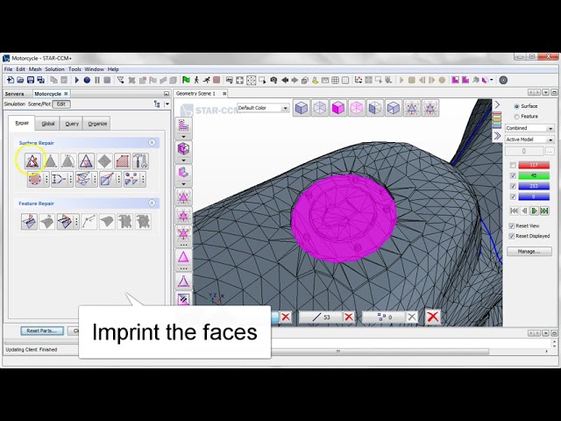Open the File menu
The height and width of the screenshot is (421, 561).
(8, 69)
